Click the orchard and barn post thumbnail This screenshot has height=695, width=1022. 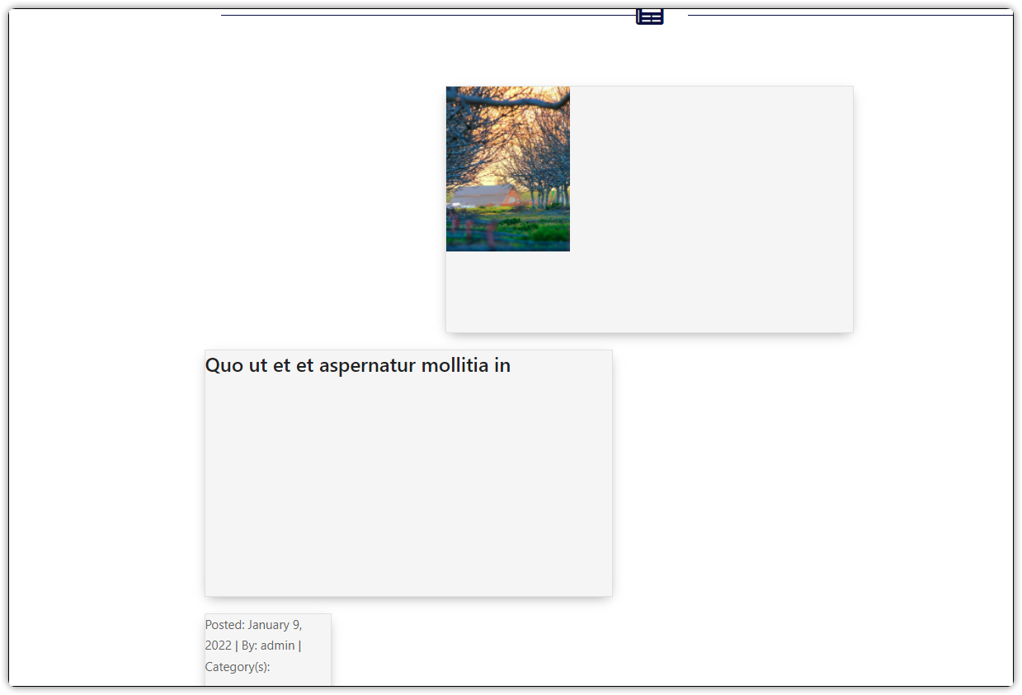pyautogui.click(x=508, y=169)
